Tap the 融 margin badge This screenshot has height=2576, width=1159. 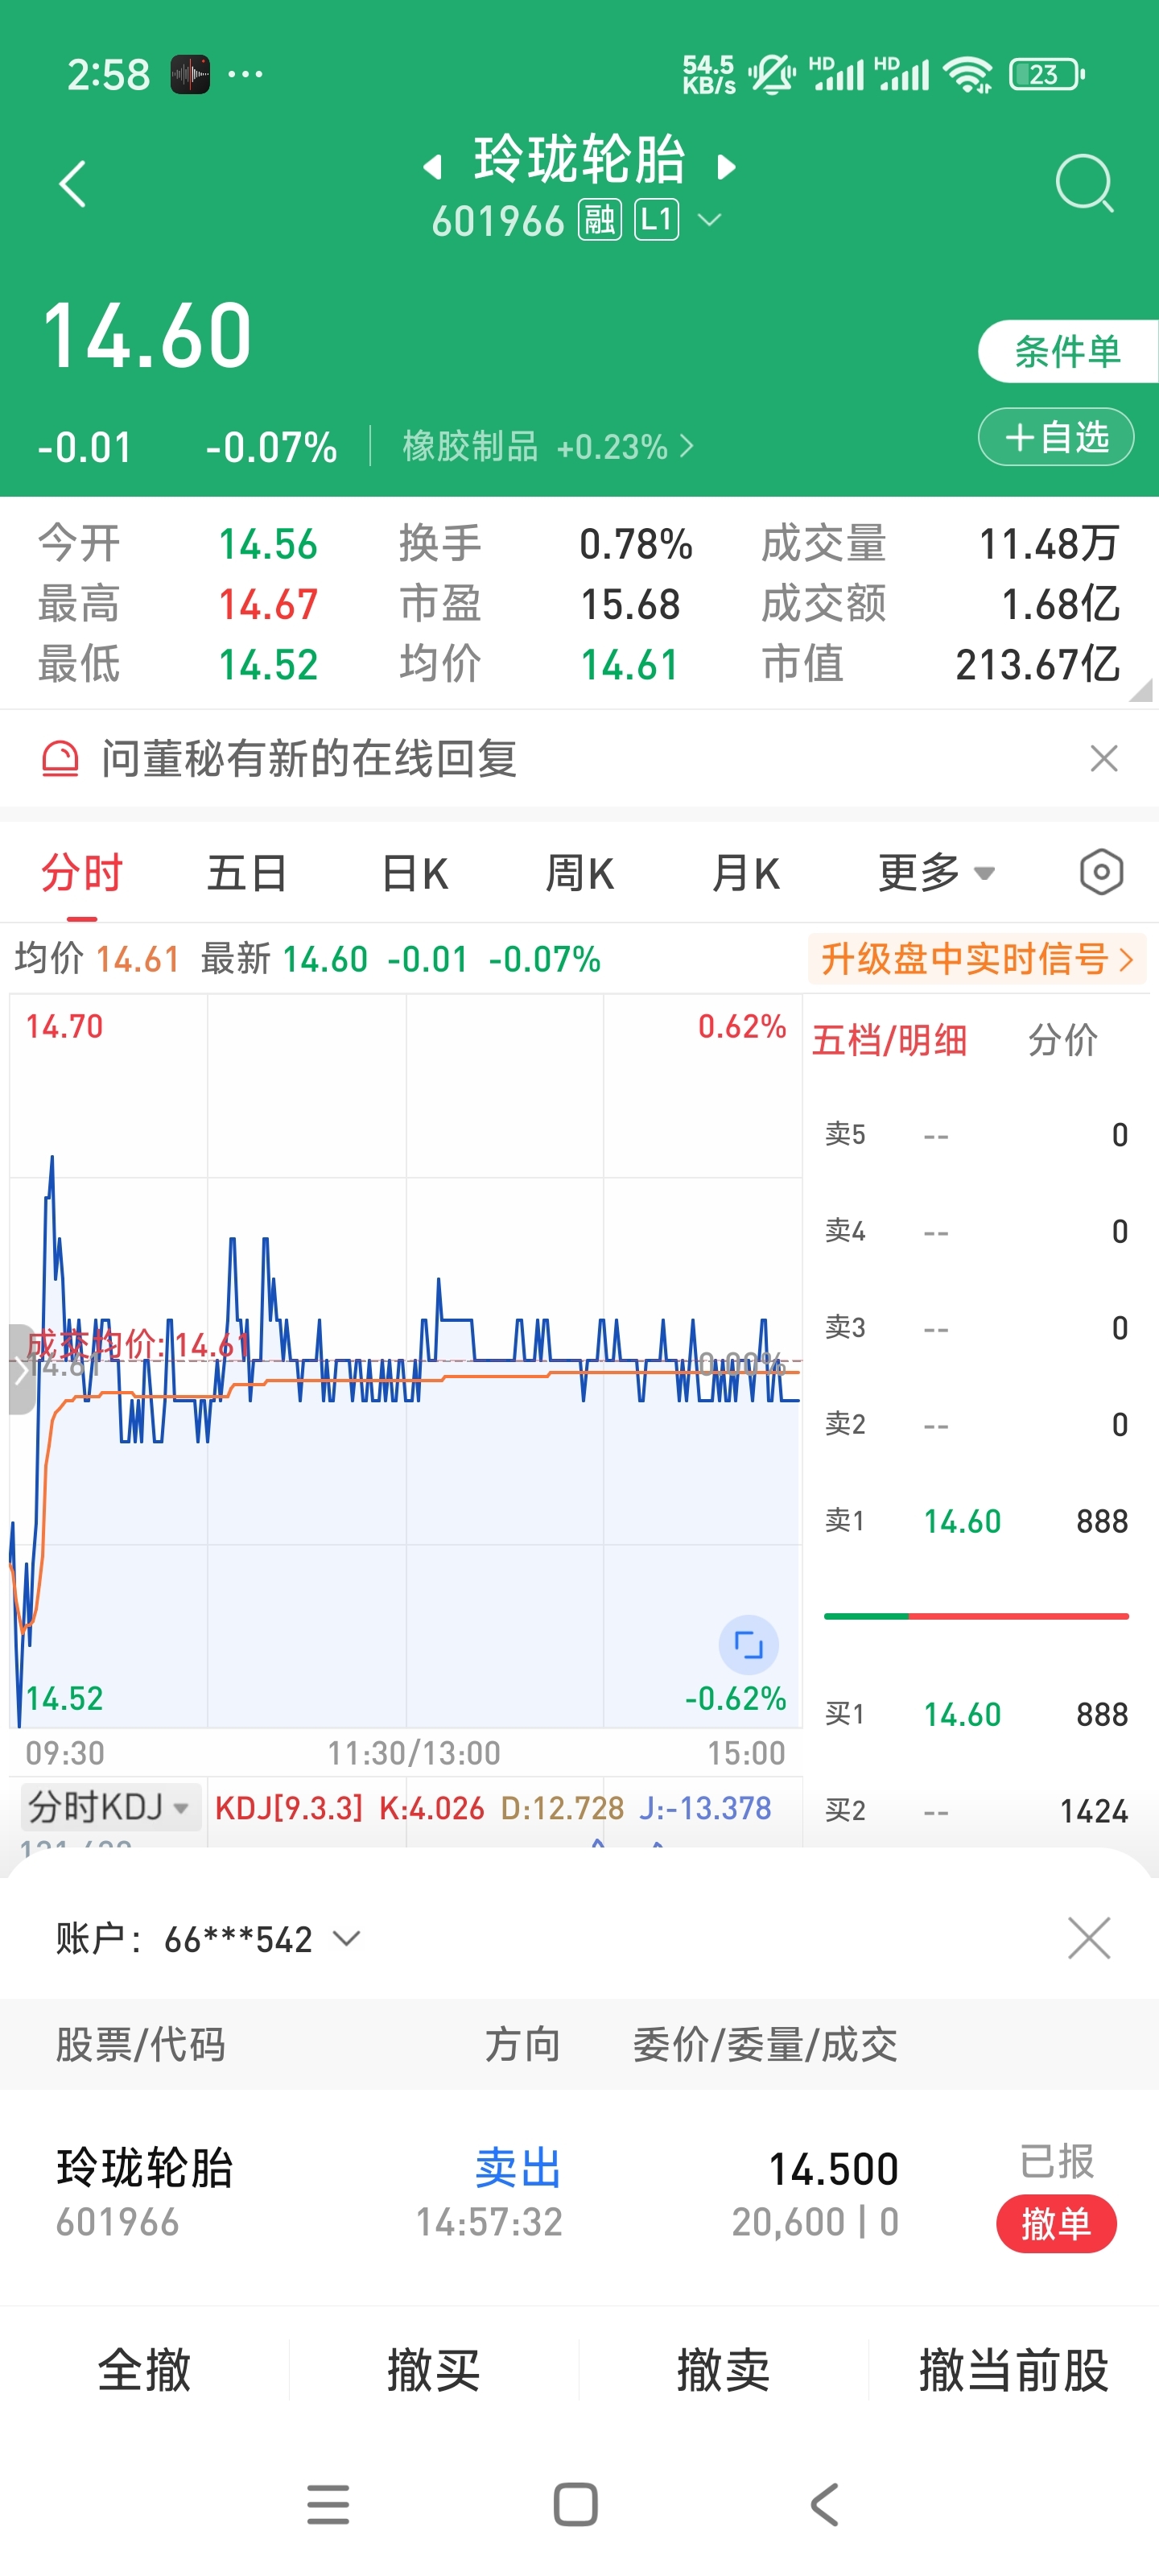(x=600, y=220)
